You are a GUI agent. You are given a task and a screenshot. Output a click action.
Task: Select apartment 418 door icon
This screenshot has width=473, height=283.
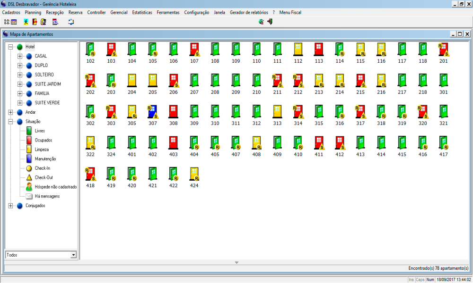[90, 174]
